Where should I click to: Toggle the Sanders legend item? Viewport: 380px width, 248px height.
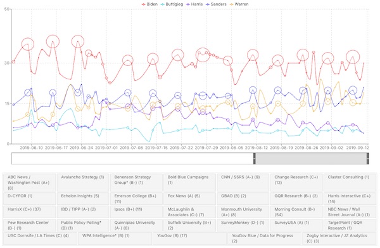(216, 4)
